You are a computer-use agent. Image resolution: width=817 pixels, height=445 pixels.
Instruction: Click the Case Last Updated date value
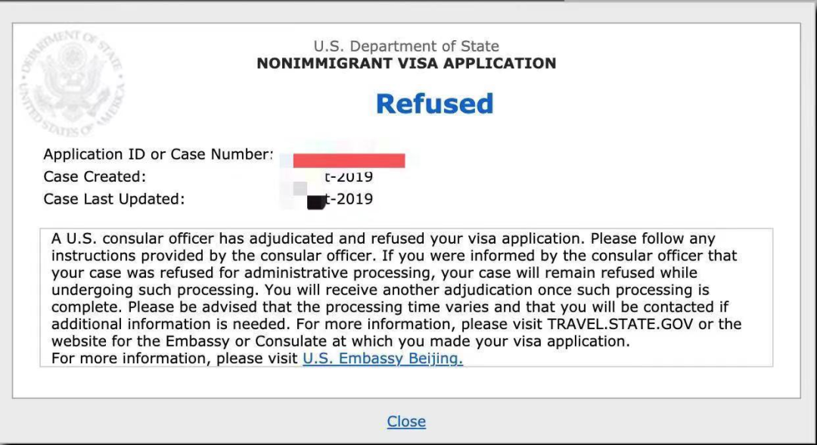349,199
